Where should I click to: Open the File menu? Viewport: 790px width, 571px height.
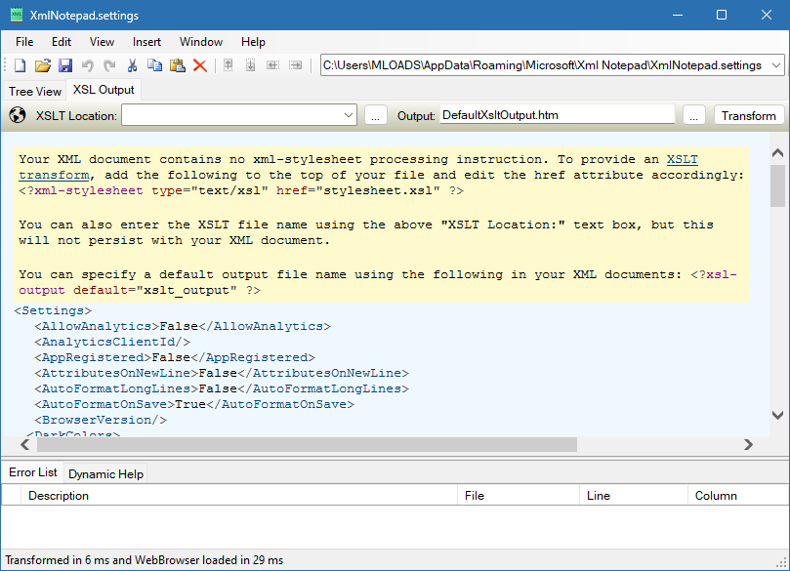(x=24, y=42)
